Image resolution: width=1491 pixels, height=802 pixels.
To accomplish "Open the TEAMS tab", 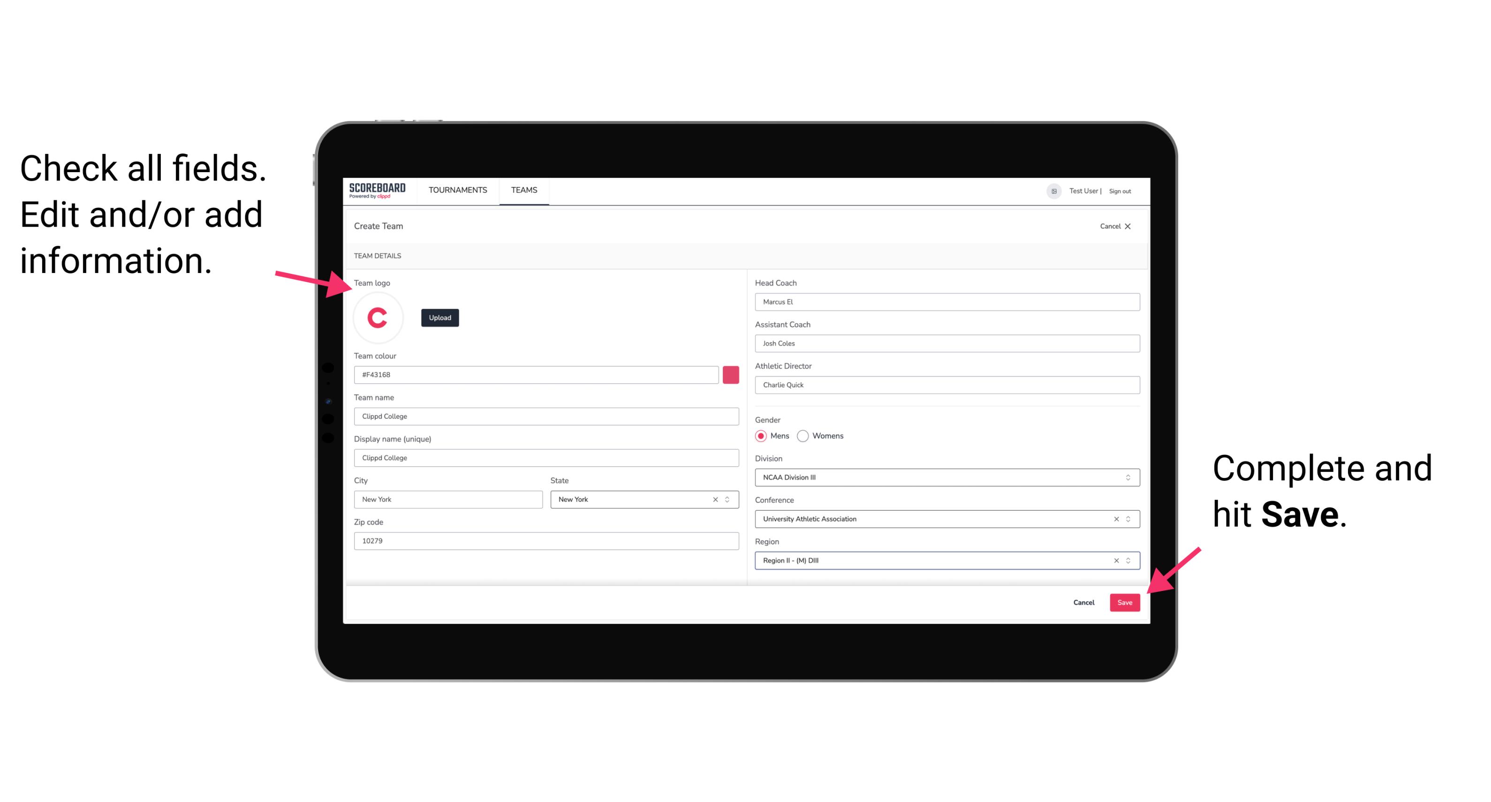I will [523, 189].
